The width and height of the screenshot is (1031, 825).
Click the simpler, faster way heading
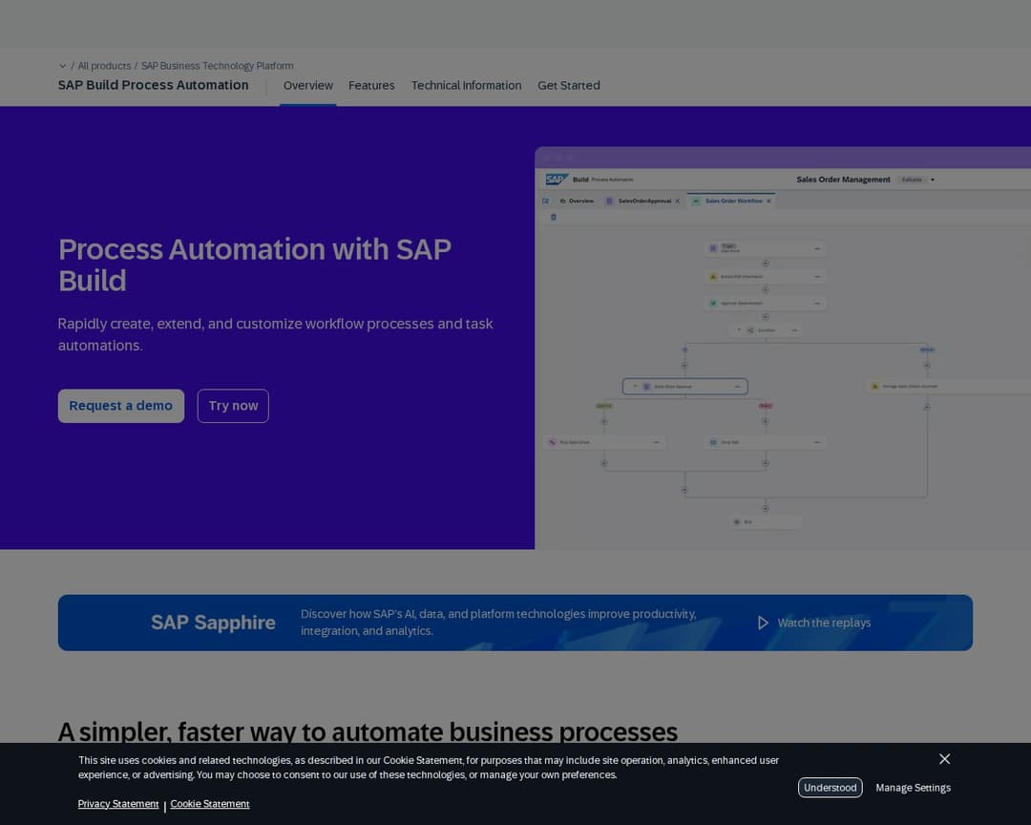tap(368, 731)
